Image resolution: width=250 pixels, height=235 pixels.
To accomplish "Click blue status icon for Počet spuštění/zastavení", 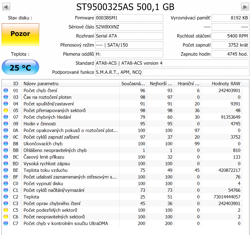I will click(6, 104).
